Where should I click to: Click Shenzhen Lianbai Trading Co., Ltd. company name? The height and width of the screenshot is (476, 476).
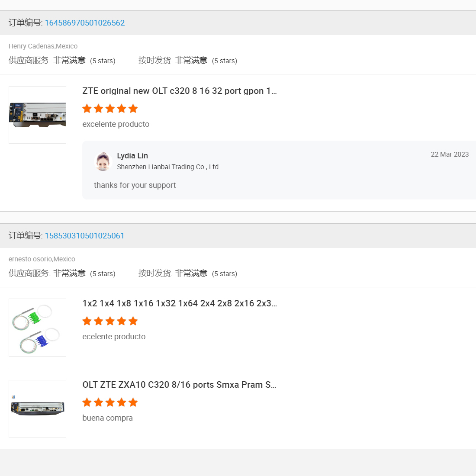click(x=168, y=167)
